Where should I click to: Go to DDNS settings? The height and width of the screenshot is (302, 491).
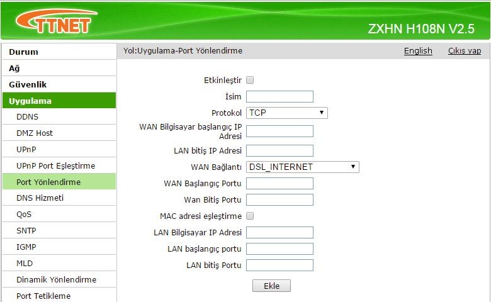(59, 116)
